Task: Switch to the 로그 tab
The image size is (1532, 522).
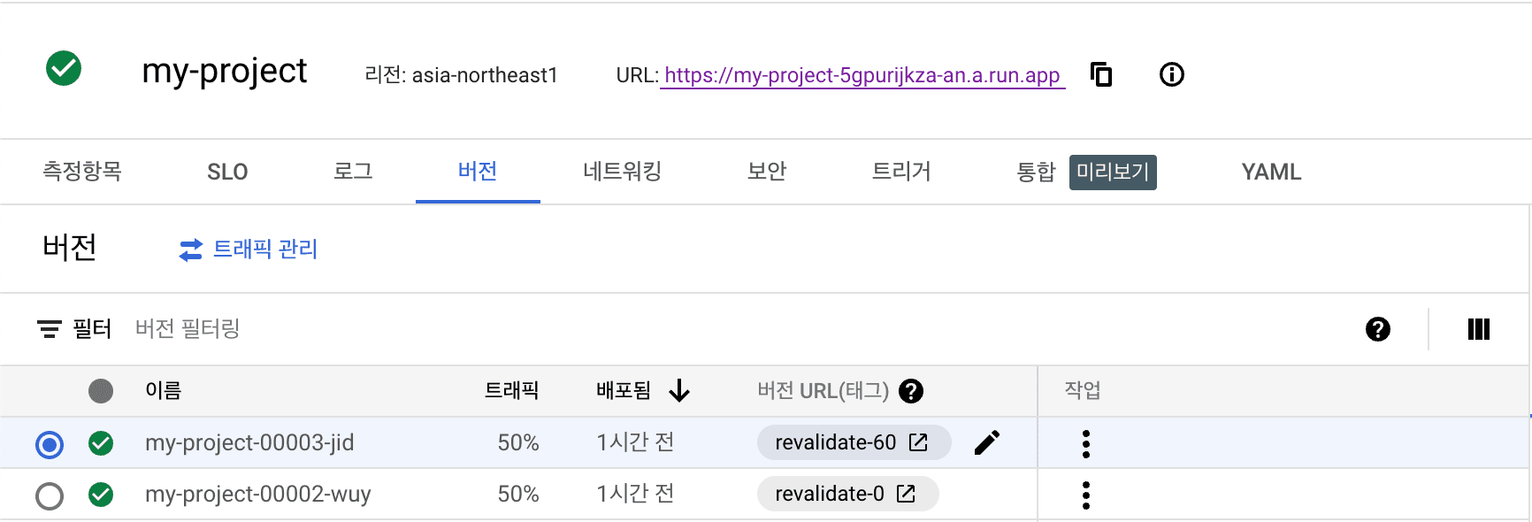Action: [353, 172]
